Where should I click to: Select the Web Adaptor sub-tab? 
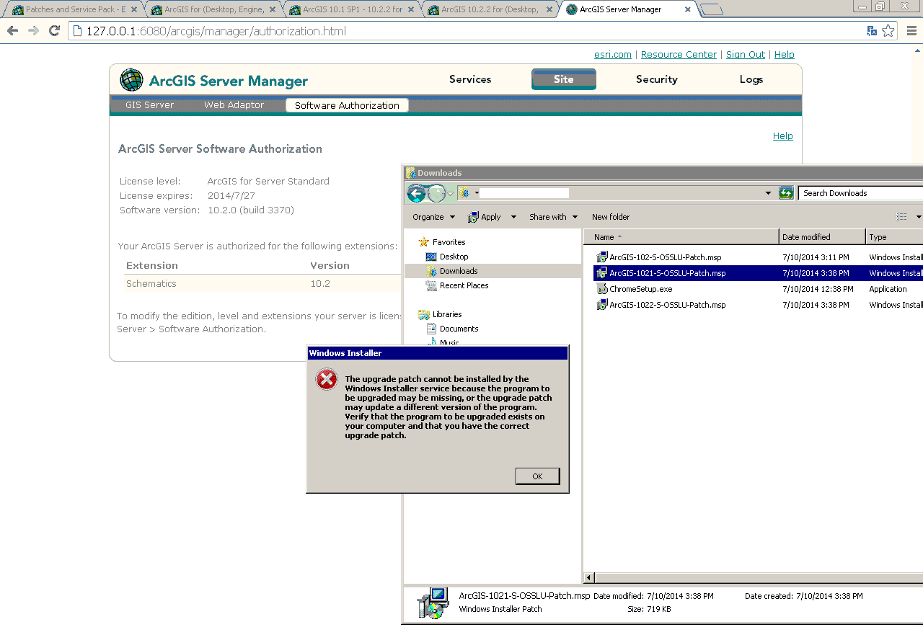click(234, 105)
